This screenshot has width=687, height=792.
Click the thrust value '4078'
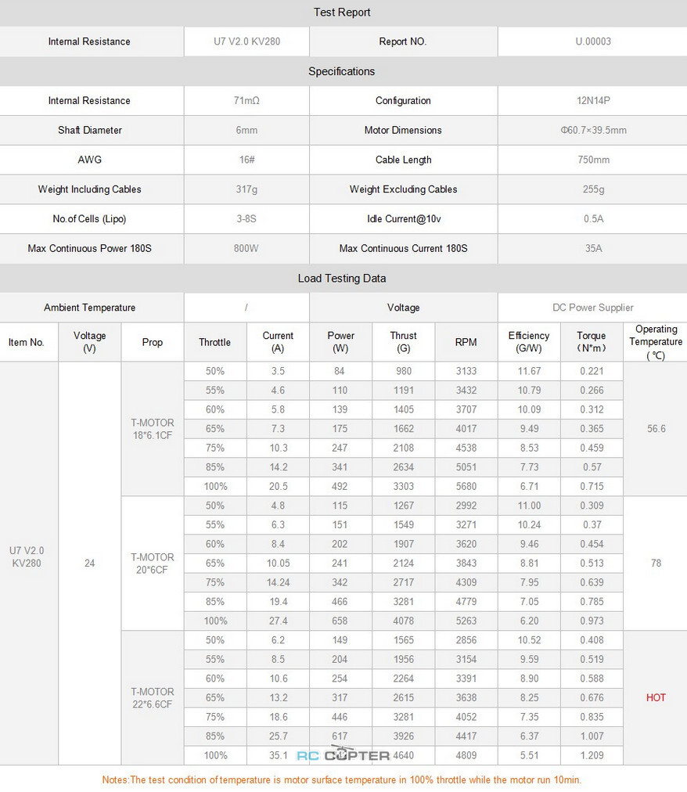(404, 621)
